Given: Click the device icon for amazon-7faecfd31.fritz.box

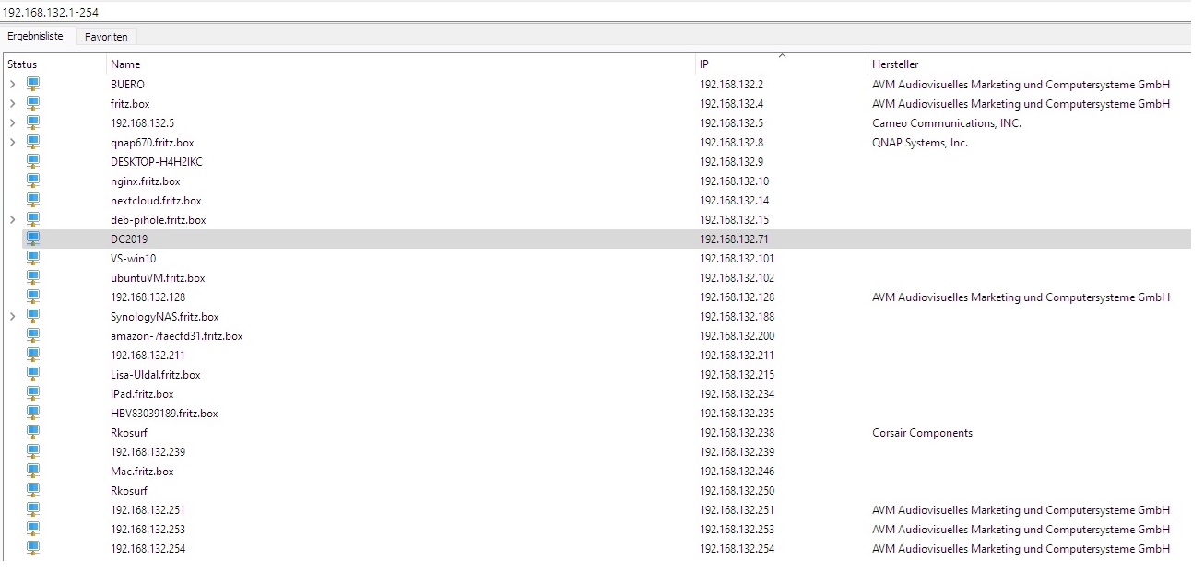Looking at the screenshot, I should coord(33,335).
